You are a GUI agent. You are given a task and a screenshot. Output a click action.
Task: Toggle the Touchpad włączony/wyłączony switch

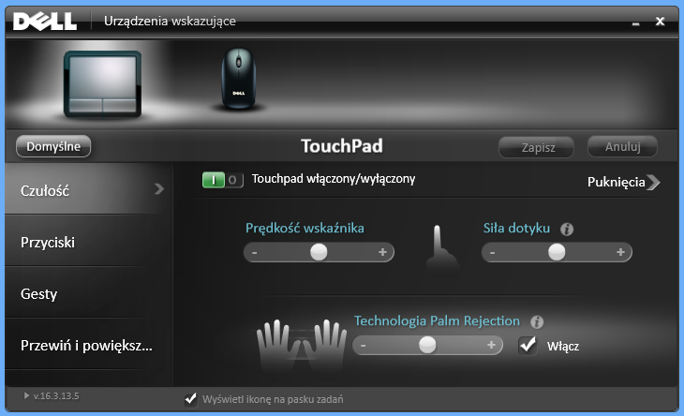coord(222,180)
